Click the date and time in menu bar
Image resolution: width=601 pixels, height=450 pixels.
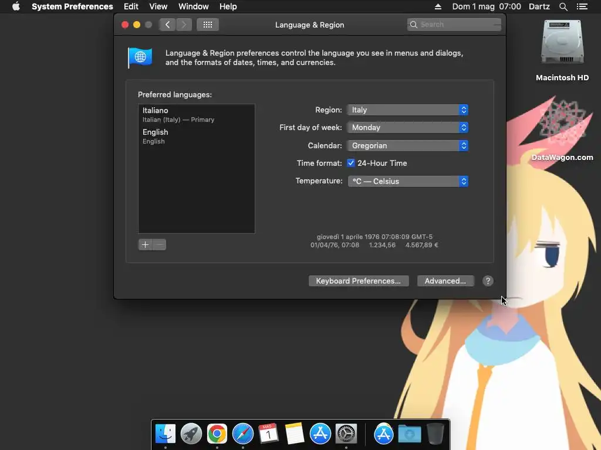(487, 6)
